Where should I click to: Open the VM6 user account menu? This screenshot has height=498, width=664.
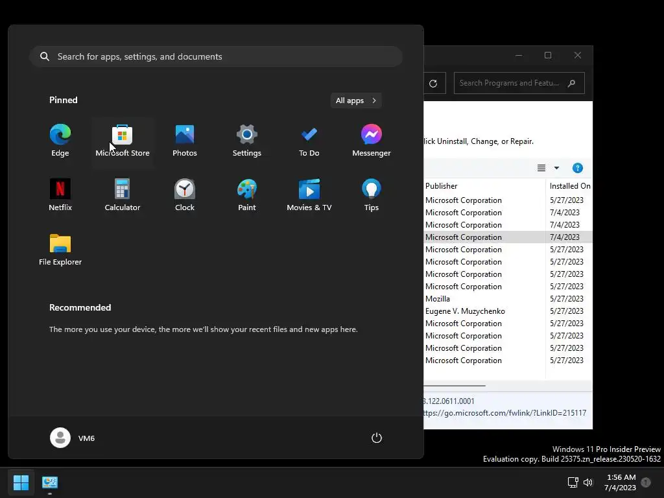pos(73,438)
